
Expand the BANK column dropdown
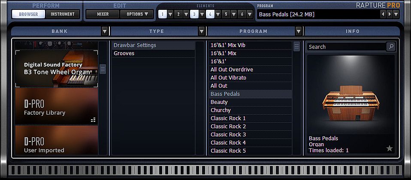(x=105, y=31)
